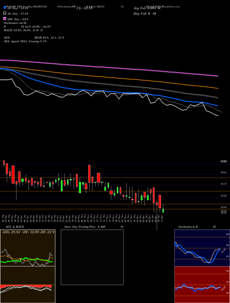Click the ADX line chart panel
This screenshot has width=230, height=303.
[28, 248]
